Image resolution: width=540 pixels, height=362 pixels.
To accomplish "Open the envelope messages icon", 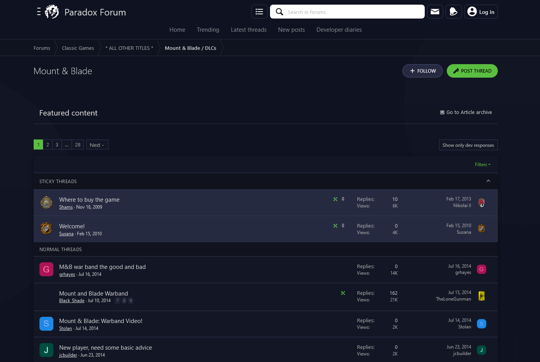I will tap(435, 12).
